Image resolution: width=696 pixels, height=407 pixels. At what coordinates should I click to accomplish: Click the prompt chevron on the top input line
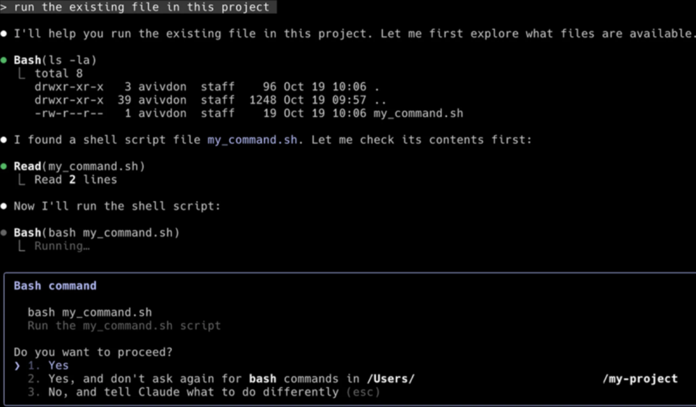tap(4, 7)
